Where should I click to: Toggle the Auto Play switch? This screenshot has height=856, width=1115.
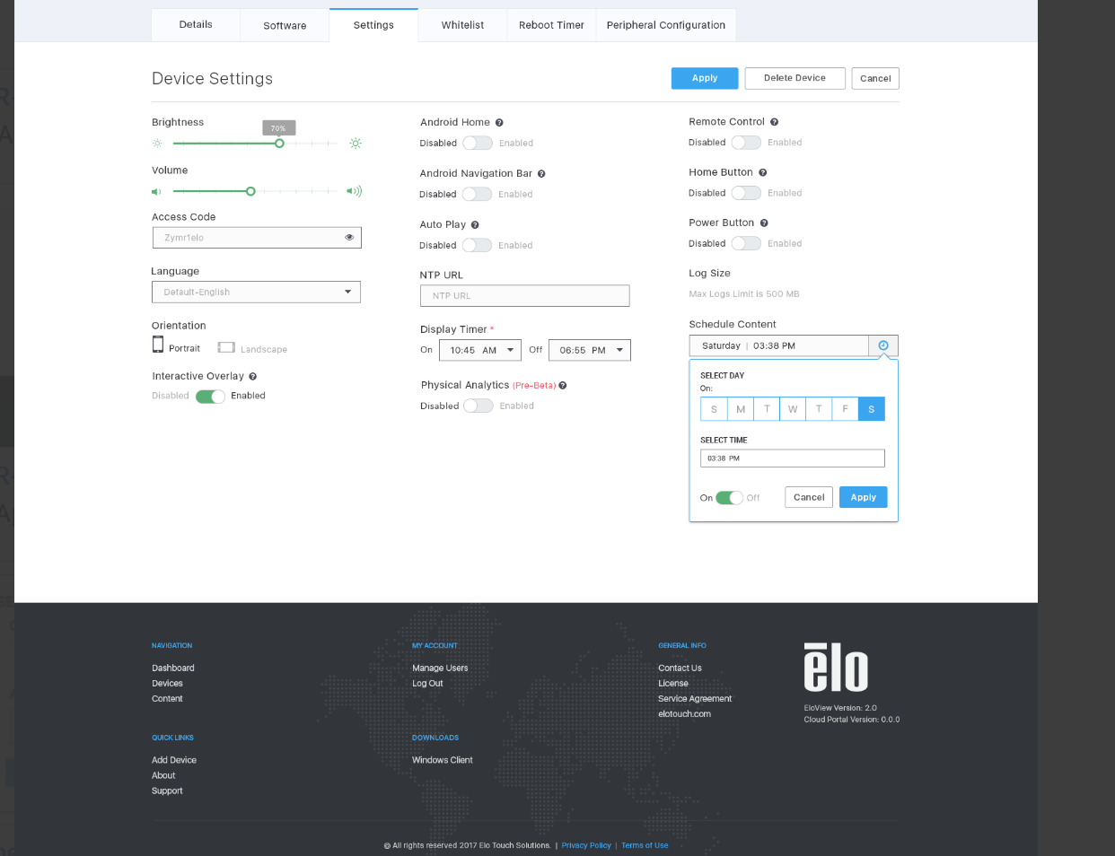point(477,245)
